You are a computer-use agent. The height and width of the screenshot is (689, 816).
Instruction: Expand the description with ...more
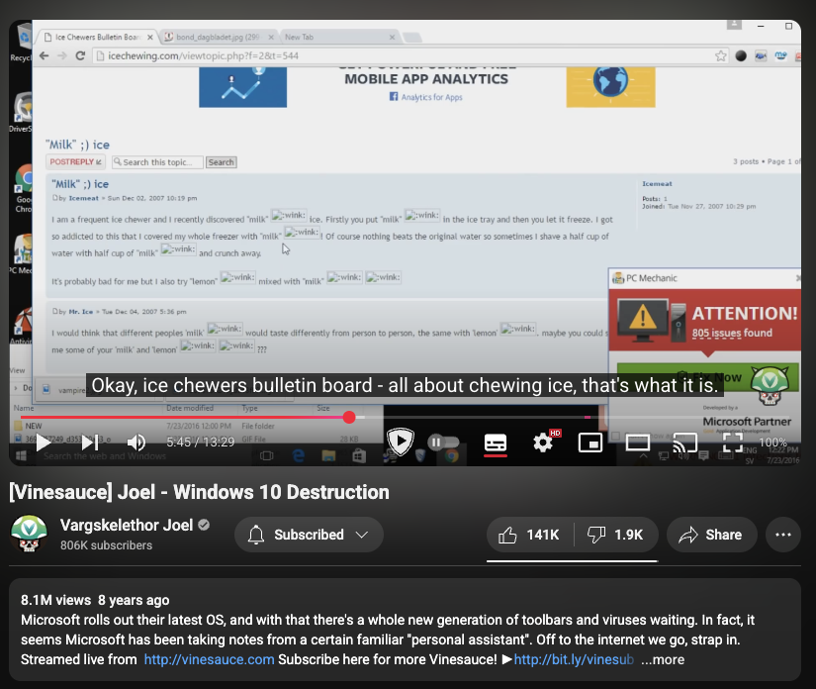pyautogui.click(x=662, y=659)
